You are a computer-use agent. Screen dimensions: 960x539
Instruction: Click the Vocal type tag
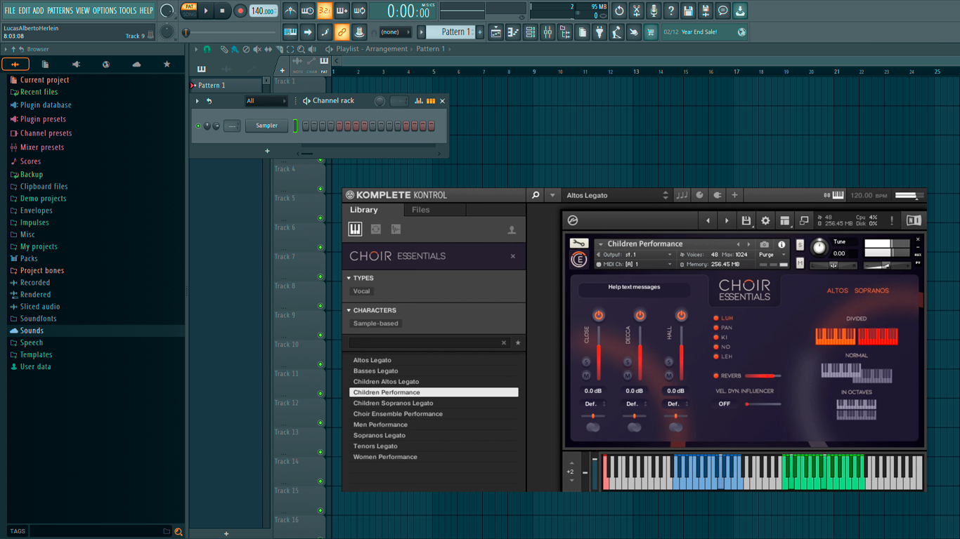click(x=361, y=291)
